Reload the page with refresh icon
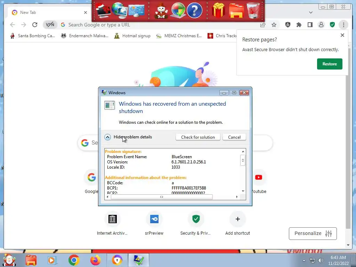 (x=35, y=25)
